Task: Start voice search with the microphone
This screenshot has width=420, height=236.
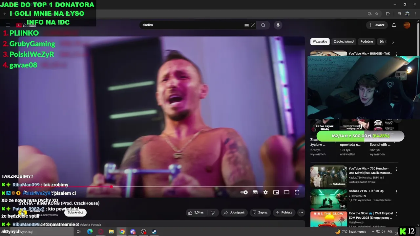Action: tap(278, 25)
